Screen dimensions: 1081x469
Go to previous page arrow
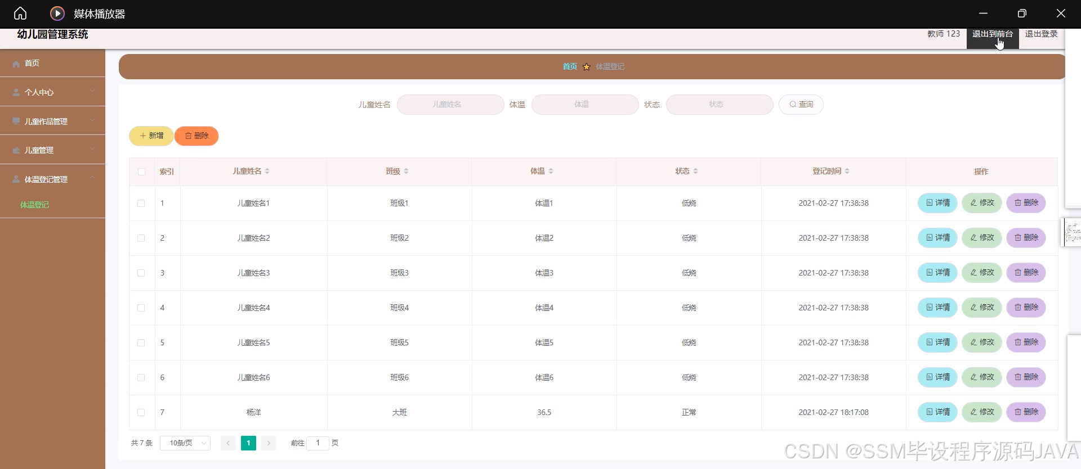pyautogui.click(x=228, y=443)
